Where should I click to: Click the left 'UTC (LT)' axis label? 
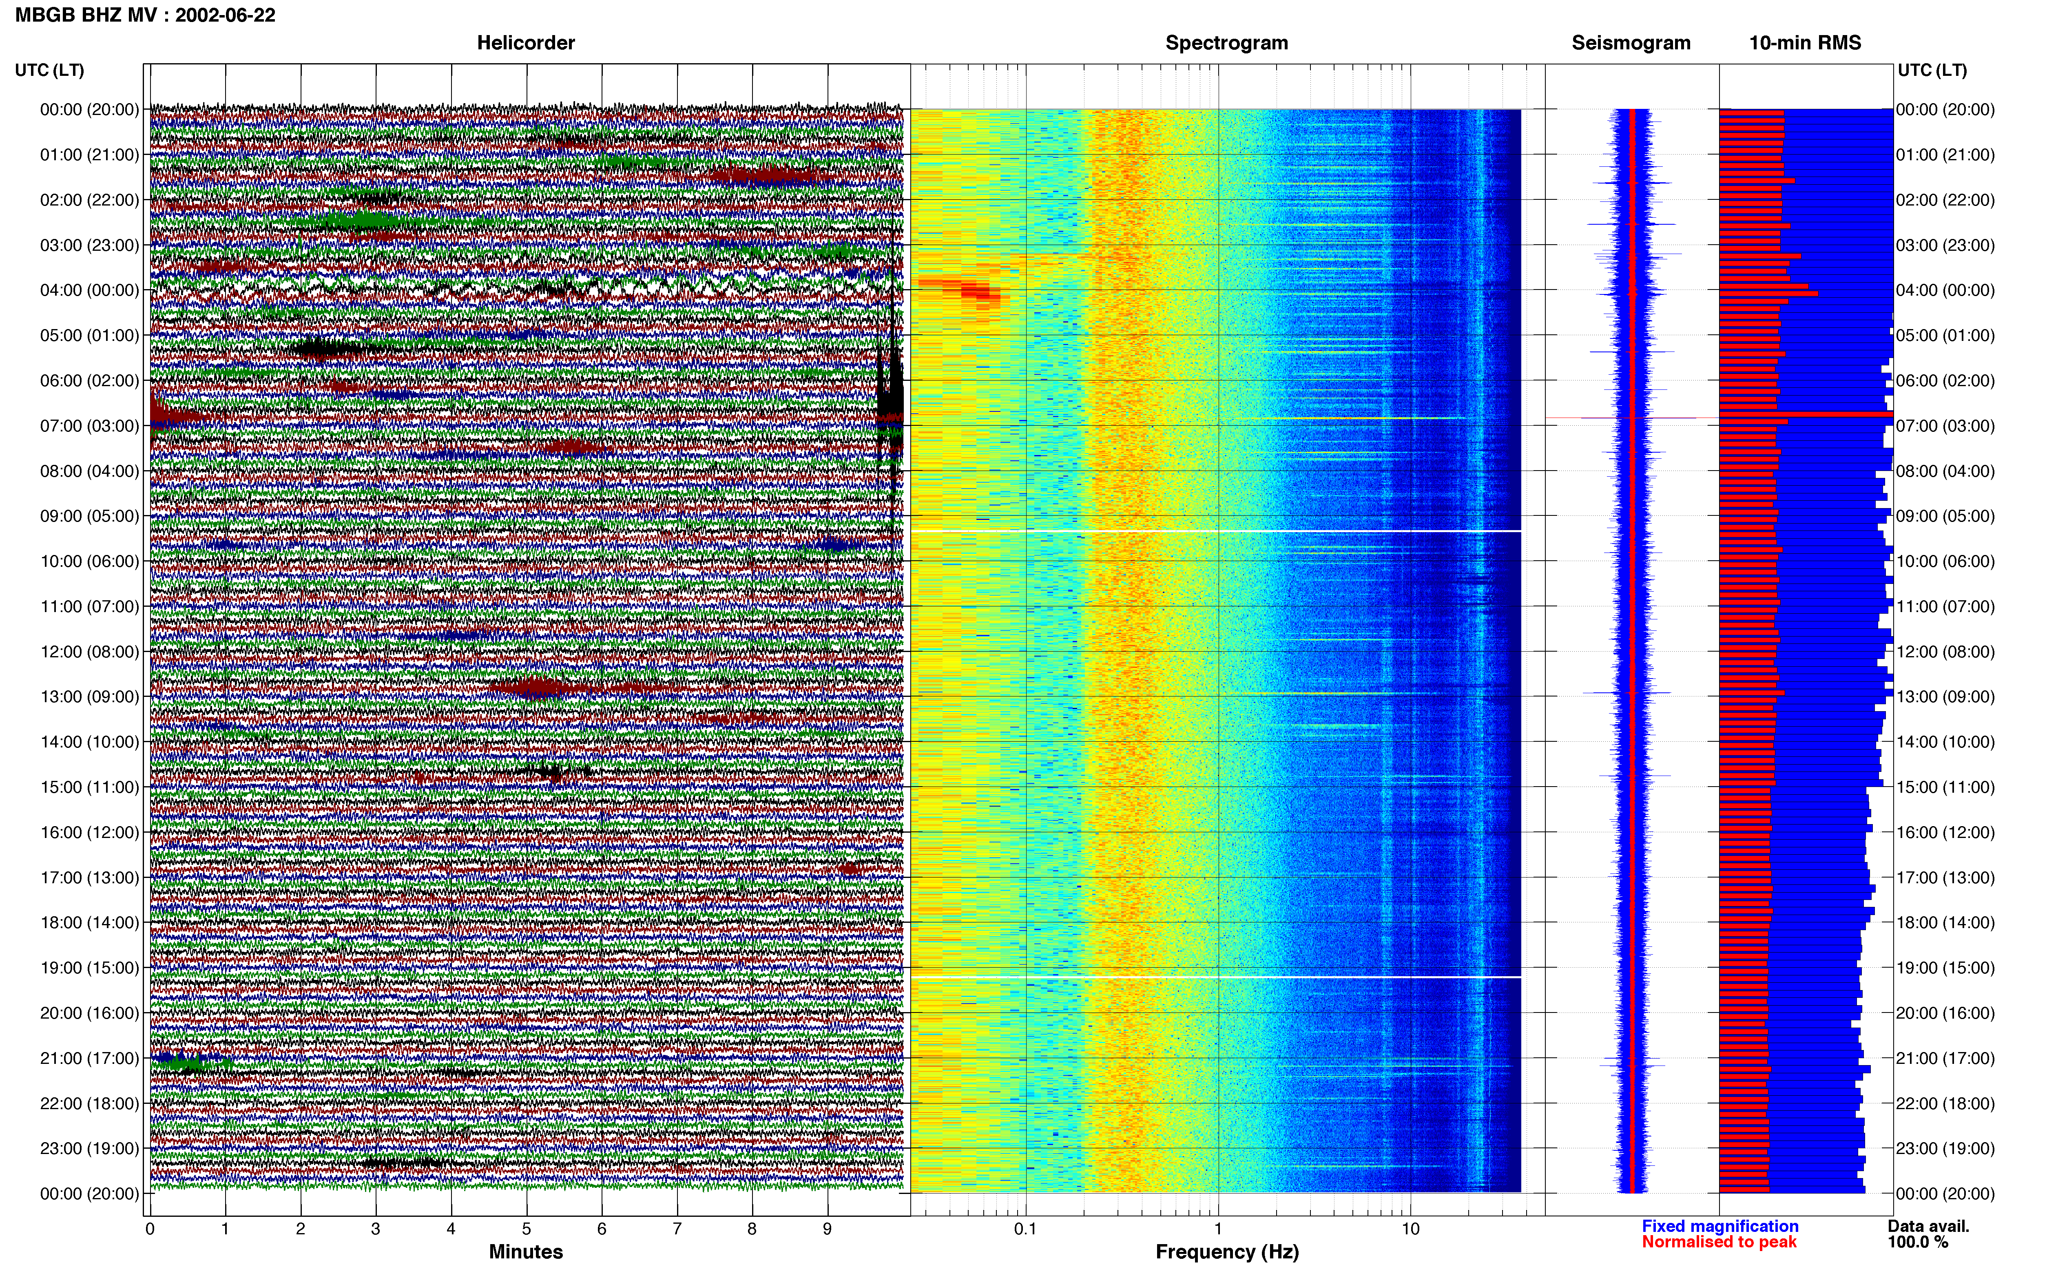tap(49, 69)
